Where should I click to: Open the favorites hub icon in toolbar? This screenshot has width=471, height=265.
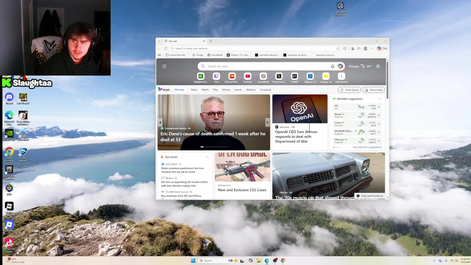pos(359,48)
